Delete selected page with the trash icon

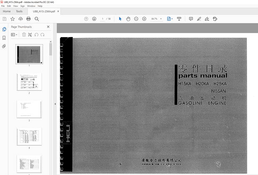click(x=24, y=35)
